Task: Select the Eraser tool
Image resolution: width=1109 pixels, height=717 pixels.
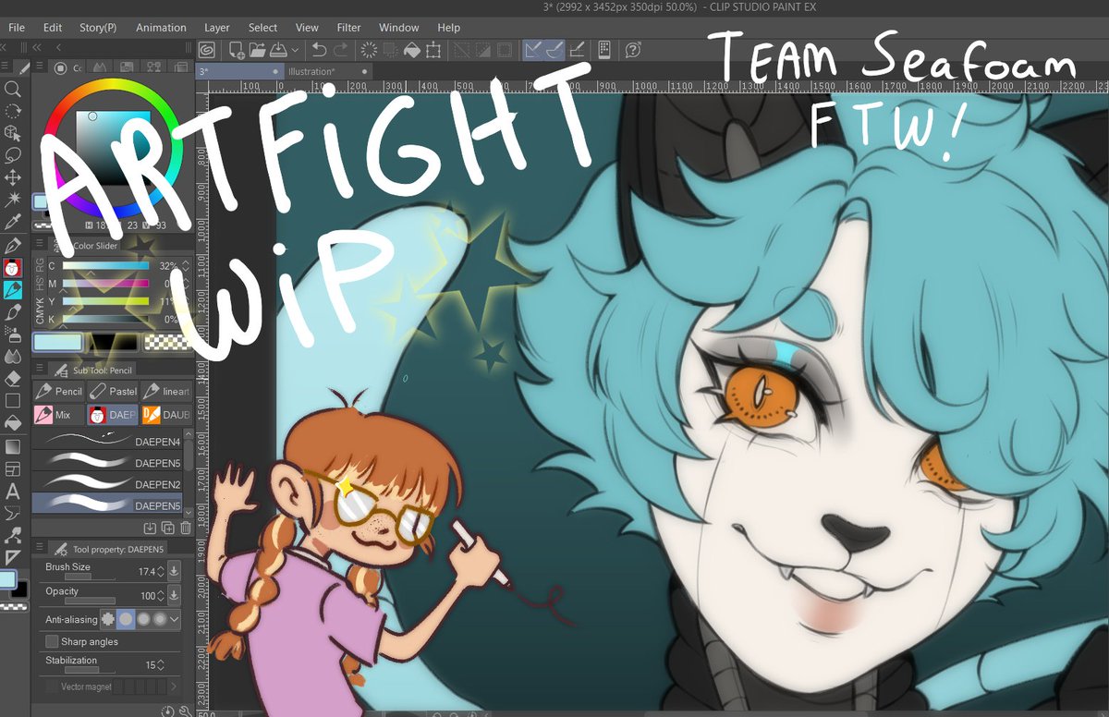Action: pyautogui.click(x=13, y=378)
